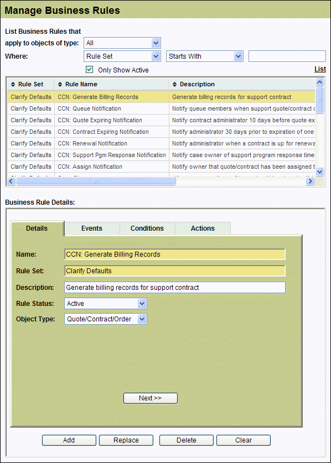Click the Next >> button
This screenshot has height=463, width=331.
pyautogui.click(x=151, y=398)
